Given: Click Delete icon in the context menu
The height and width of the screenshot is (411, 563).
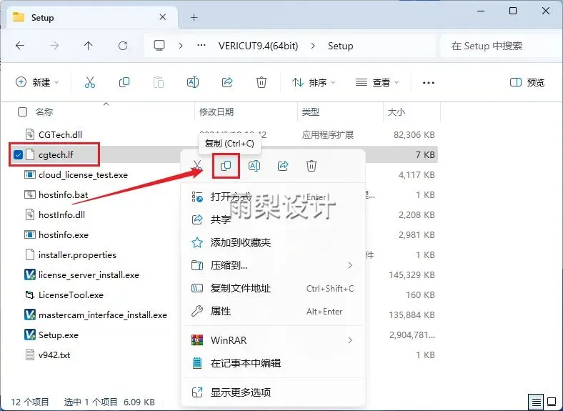Looking at the screenshot, I should pos(312,166).
